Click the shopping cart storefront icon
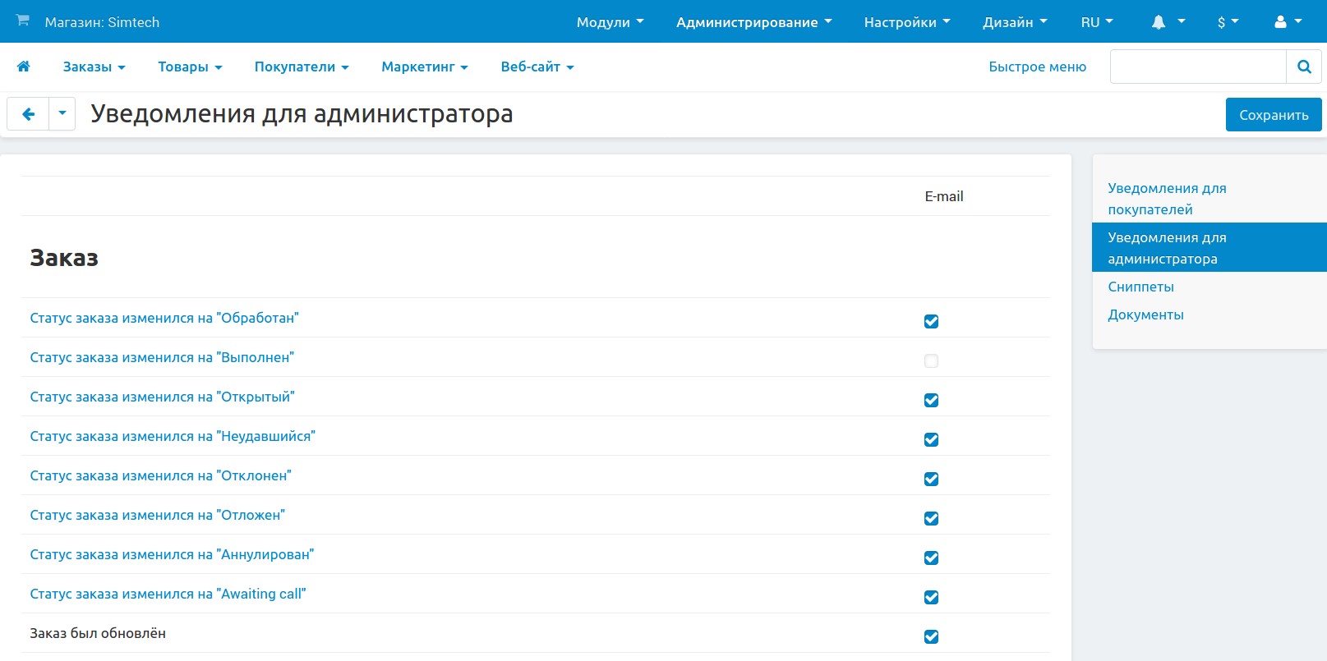 [22, 21]
